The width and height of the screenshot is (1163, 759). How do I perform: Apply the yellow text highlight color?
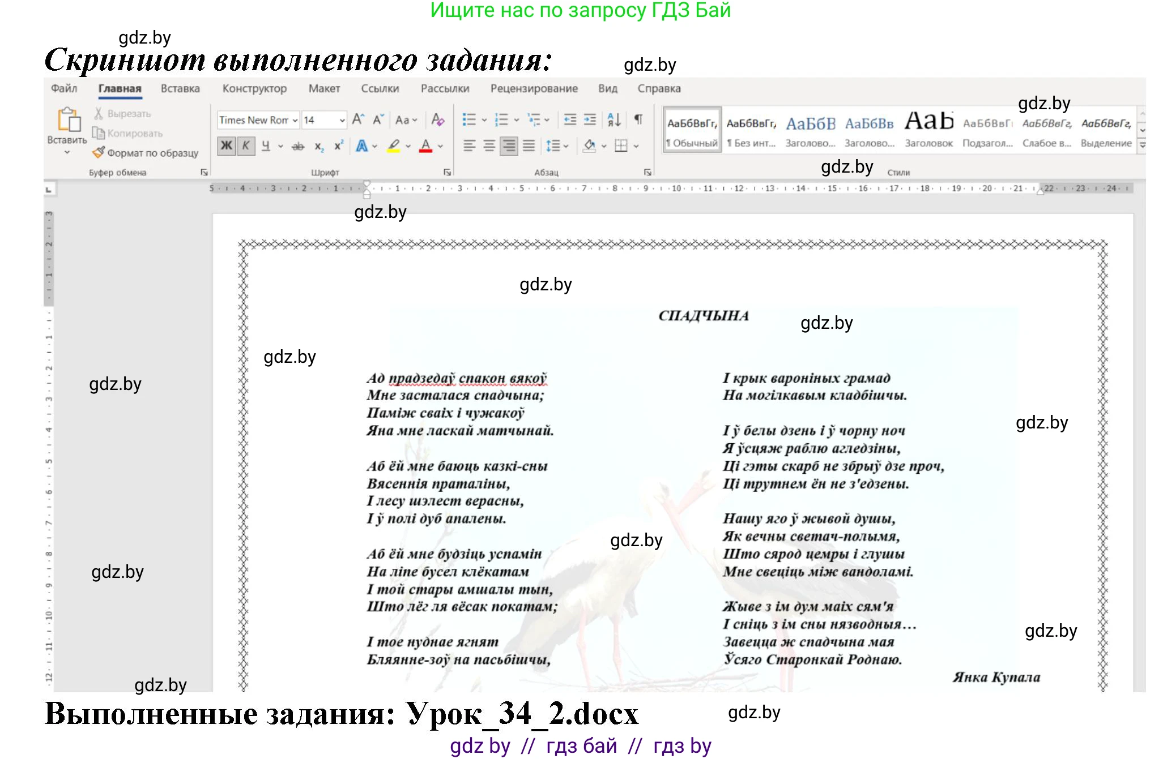tap(394, 146)
